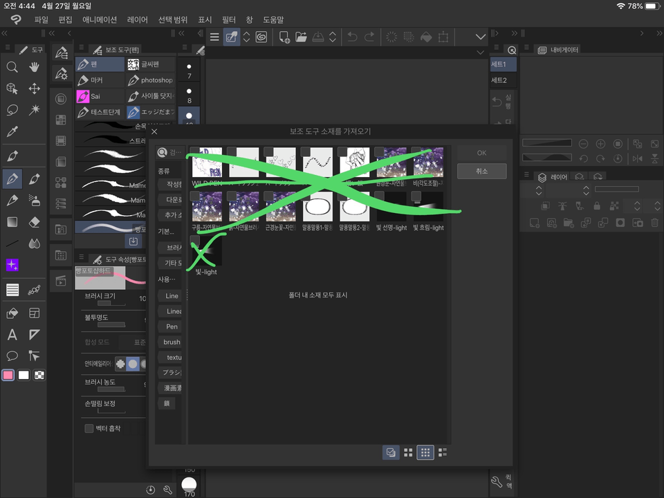Screen dimensions: 664x498
Task: Click the Undo arrow in command bar
Action: 352,37
